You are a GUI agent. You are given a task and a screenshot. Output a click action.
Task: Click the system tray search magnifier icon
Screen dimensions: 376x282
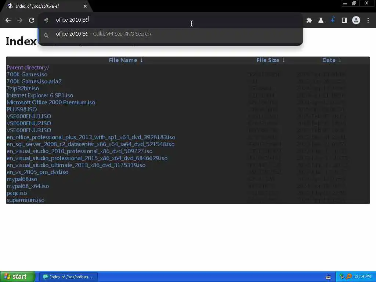tap(349, 277)
